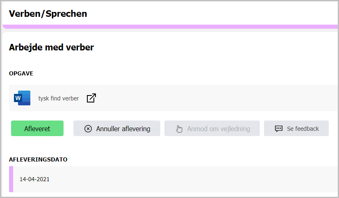339x198 pixels.
Task: Click the 14-04-2021 due date text
Action: coord(34,179)
